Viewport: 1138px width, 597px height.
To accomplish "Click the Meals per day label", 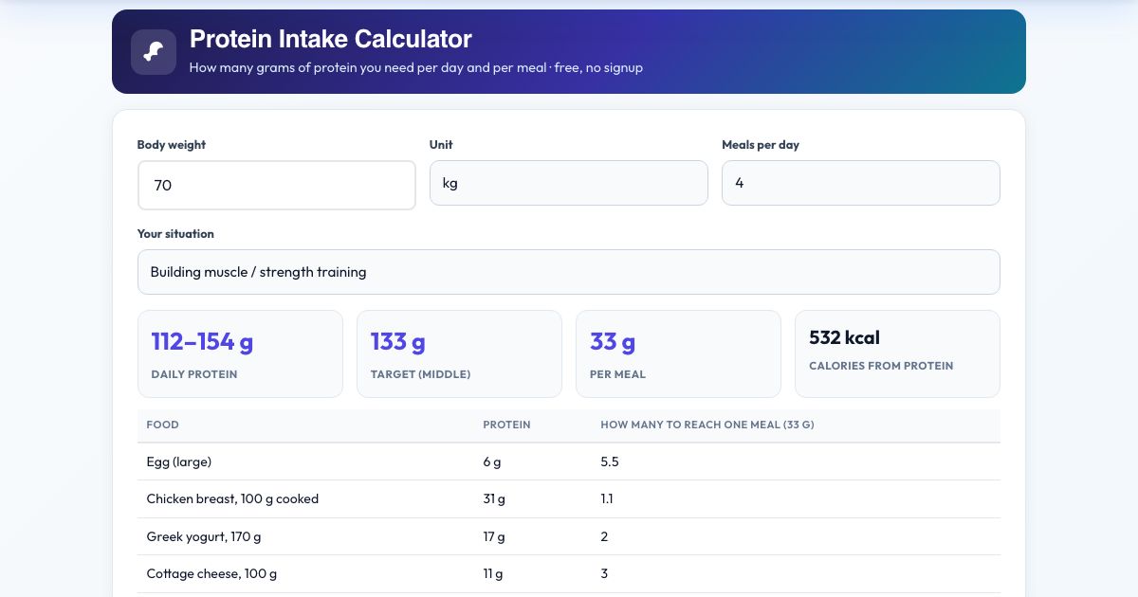I will coord(761,145).
